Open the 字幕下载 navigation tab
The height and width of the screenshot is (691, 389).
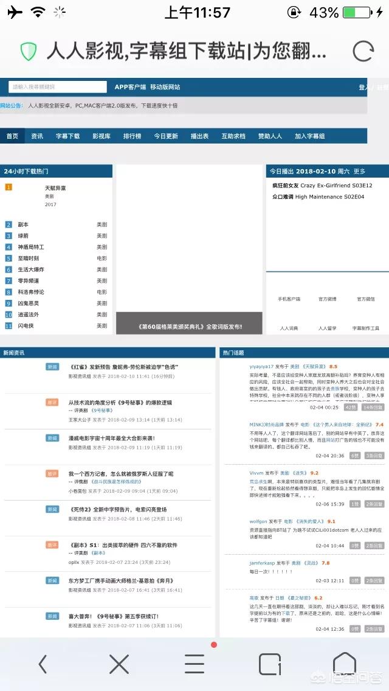pos(68,136)
